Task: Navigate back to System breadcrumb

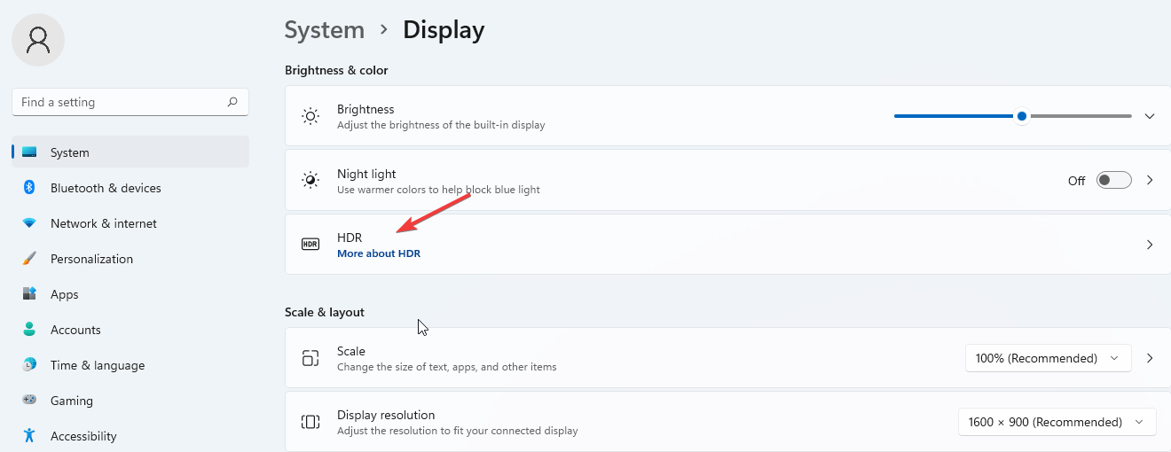Action: tap(324, 30)
